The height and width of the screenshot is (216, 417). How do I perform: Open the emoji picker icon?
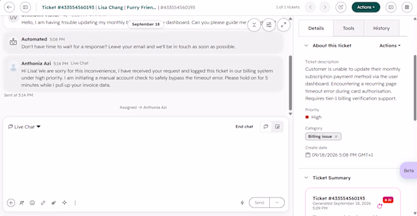[32, 203]
